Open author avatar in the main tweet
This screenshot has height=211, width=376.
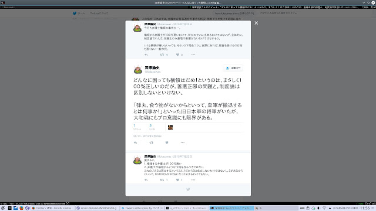[x=138, y=69]
